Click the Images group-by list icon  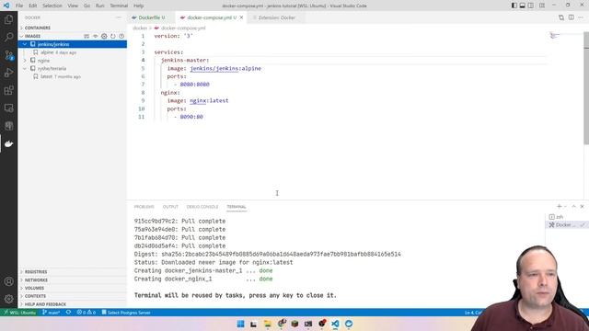click(87, 36)
